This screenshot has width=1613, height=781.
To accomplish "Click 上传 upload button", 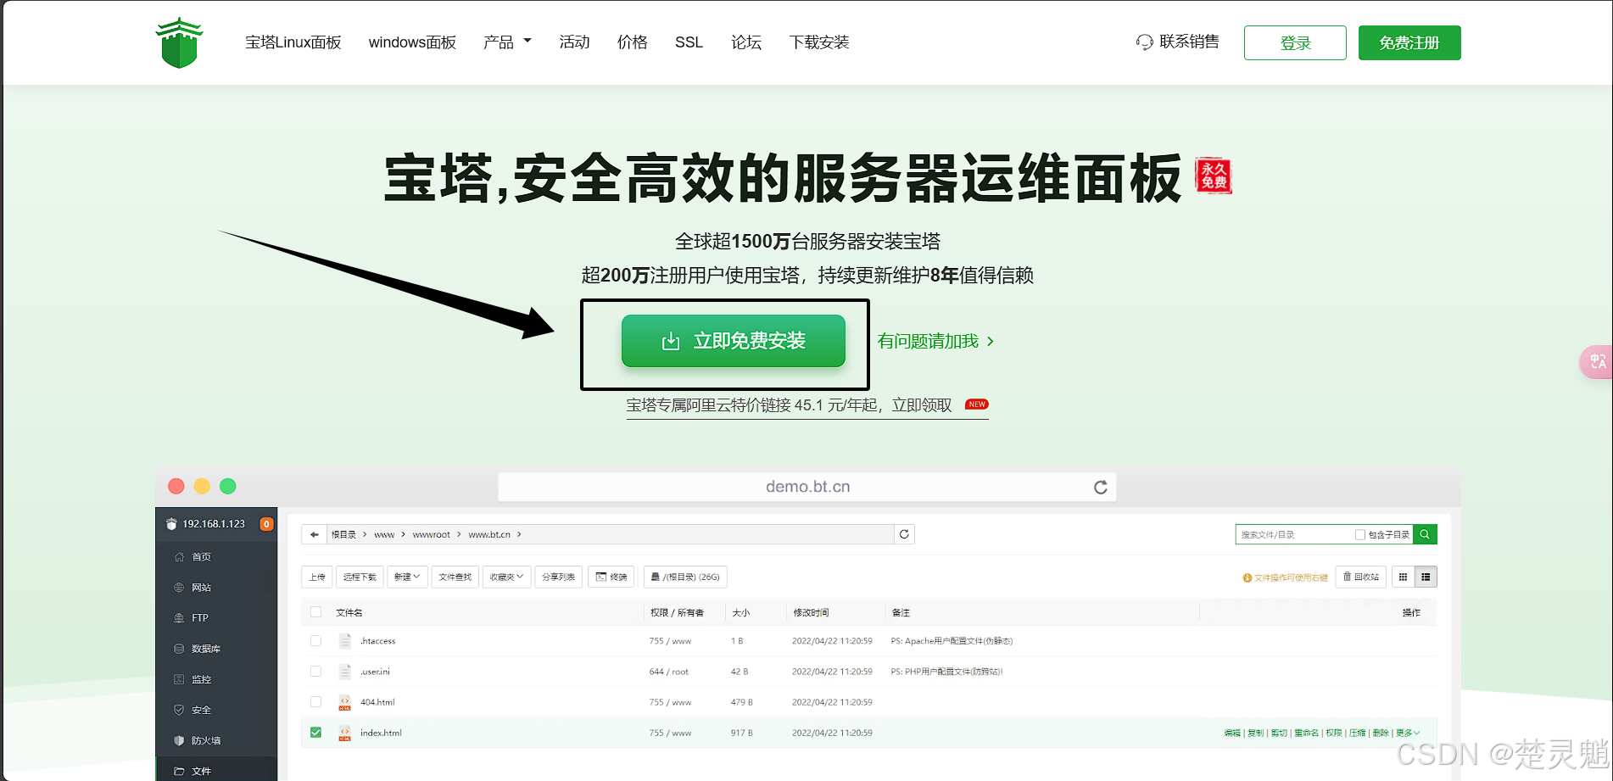I will (x=317, y=577).
